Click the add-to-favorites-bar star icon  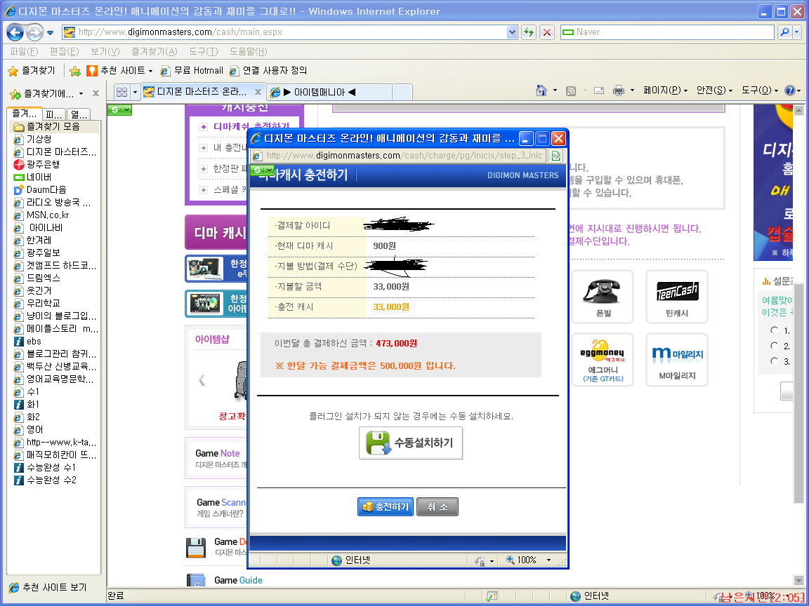(75, 71)
